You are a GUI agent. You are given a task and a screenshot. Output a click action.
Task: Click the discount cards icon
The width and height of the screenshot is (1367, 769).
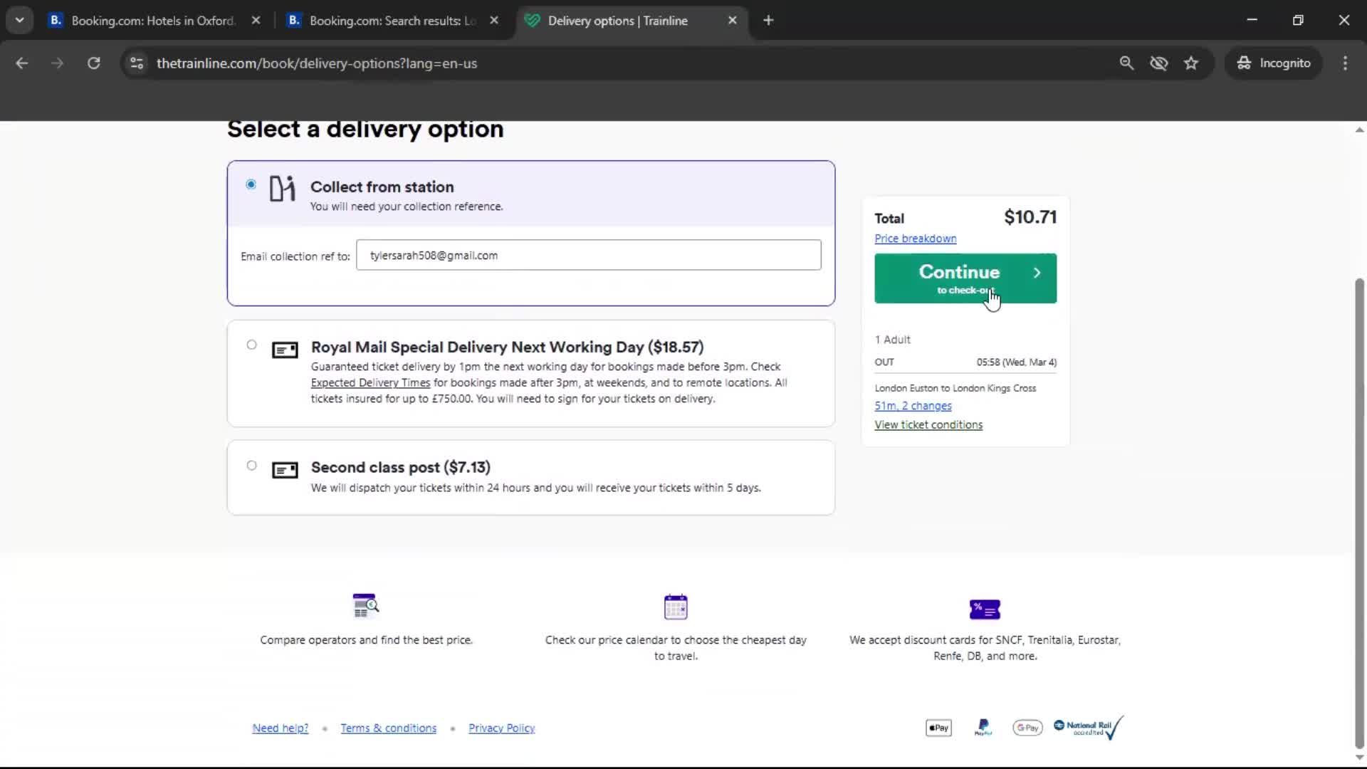(984, 609)
